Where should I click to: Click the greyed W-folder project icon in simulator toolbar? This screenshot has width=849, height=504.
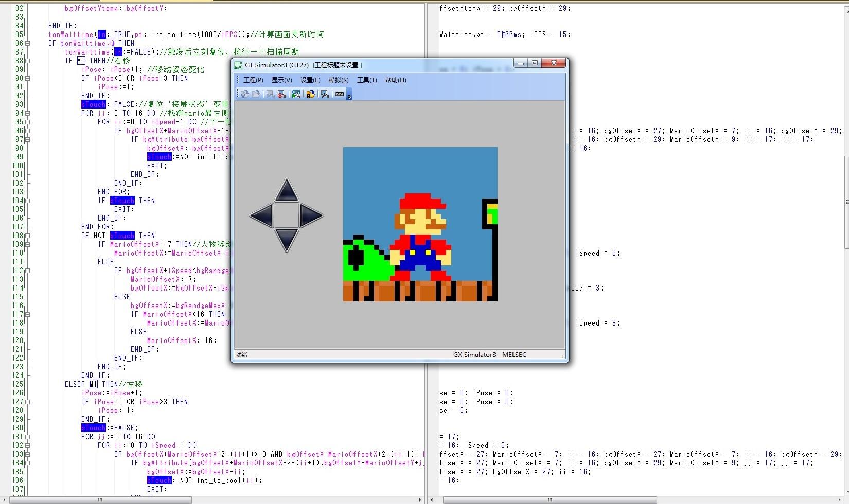[244, 94]
